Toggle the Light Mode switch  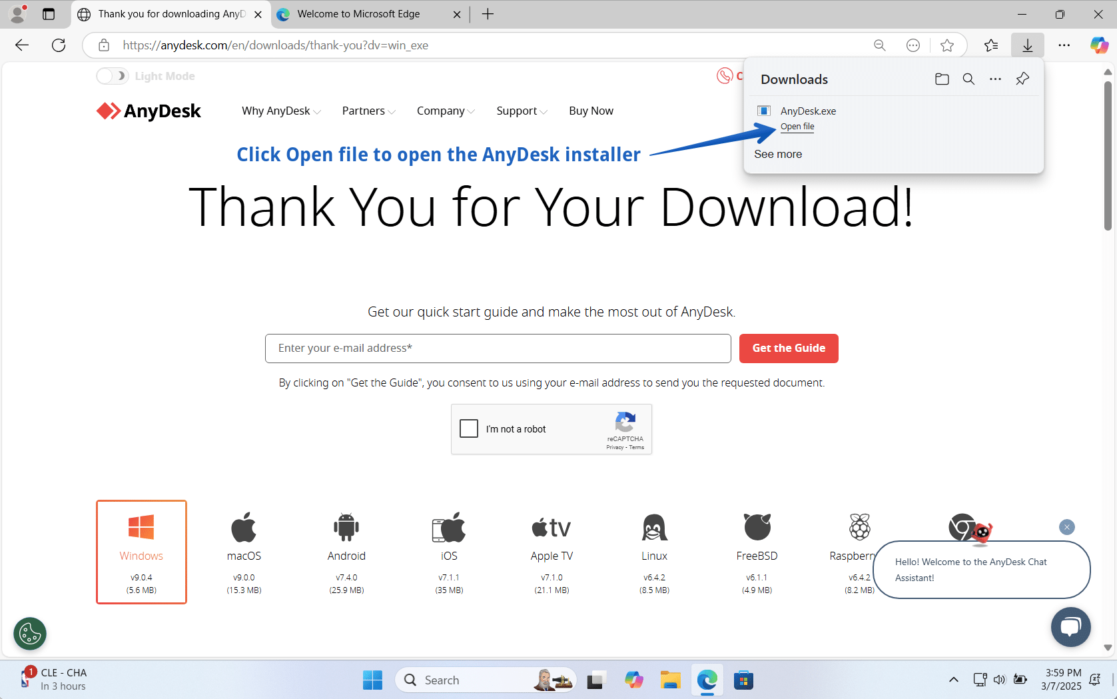point(112,76)
